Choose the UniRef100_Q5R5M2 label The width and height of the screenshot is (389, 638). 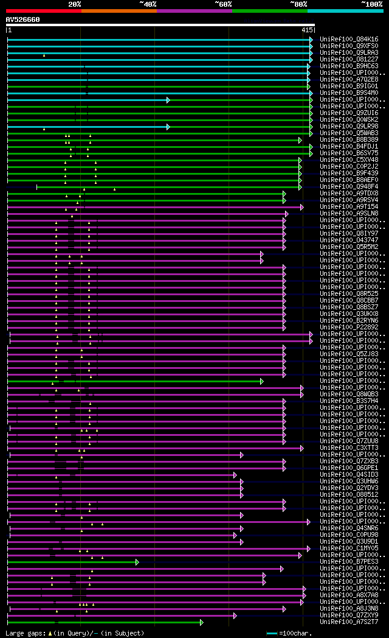(x=349, y=247)
